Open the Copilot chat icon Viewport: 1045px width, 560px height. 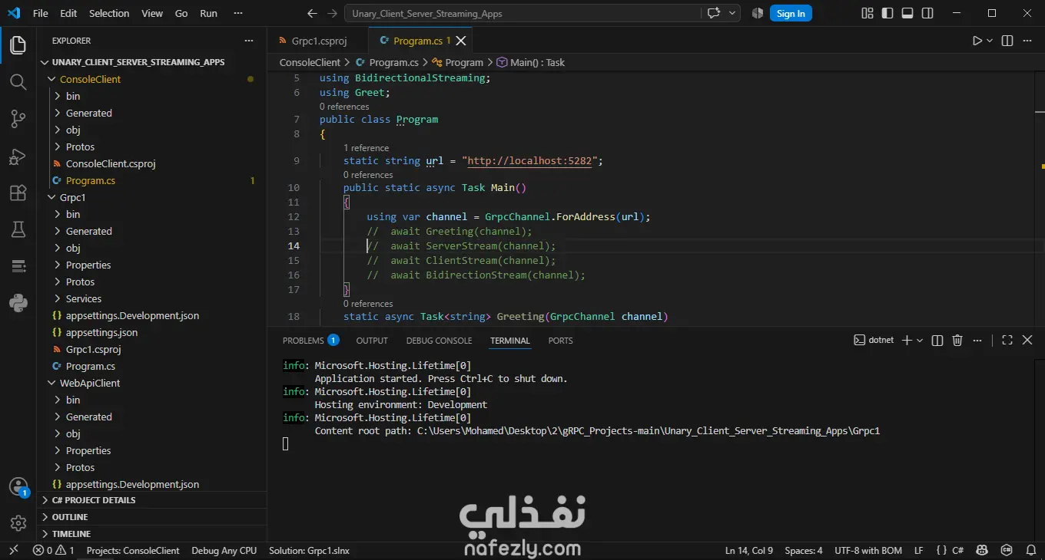coord(714,13)
